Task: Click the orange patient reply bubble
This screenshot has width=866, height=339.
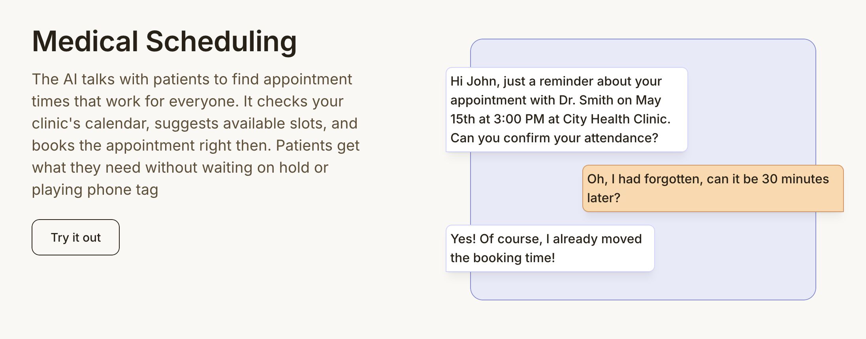Action: (x=713, y=188)
